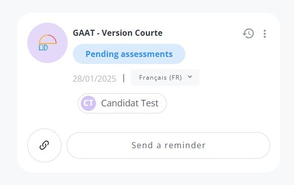
Task: Open the Candidat Test candidate chip
Action: pyautogui.click(x=122, y=103)
